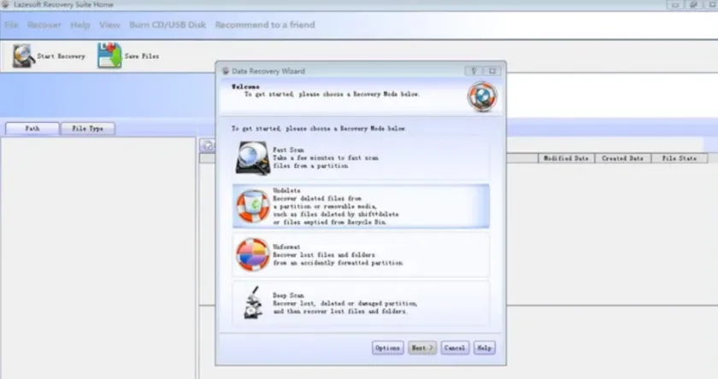Open the File menu
The height and width of the screenshot is (379, 718).
11,25
